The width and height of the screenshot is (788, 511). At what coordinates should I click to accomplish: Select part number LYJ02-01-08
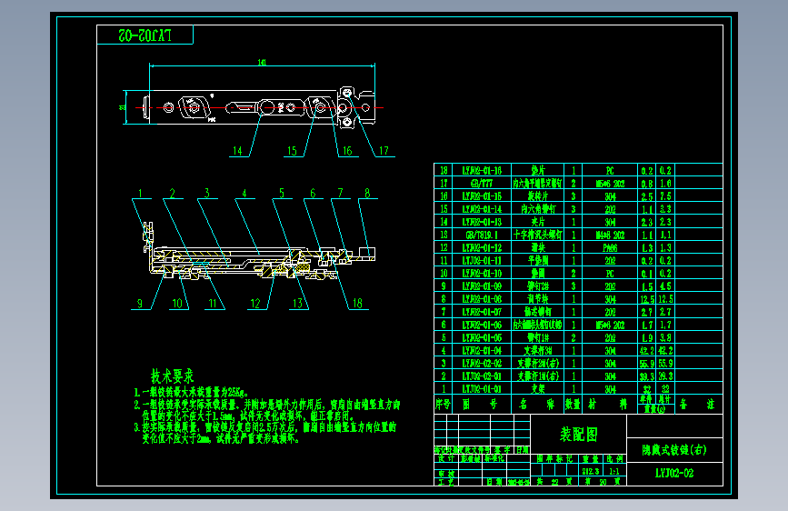pyautogui.click(x=482, y=299)
